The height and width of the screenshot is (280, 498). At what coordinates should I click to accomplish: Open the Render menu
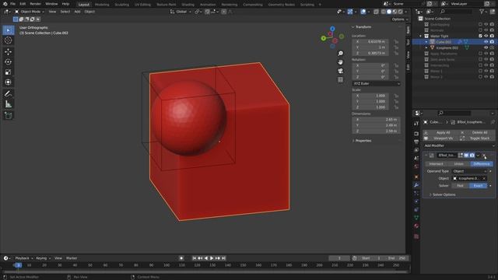35,4
